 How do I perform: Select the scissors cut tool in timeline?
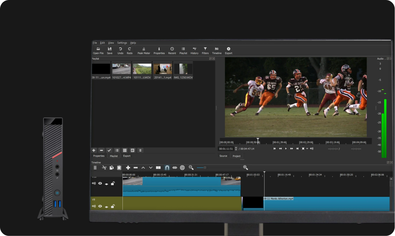(104, 168)
